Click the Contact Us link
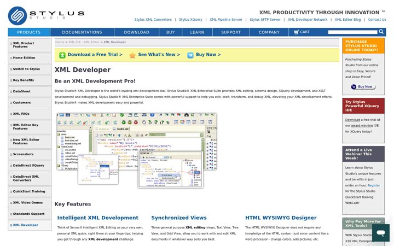Image resolution: width=394 pixels, height=246 pixels. click(377, 20)
